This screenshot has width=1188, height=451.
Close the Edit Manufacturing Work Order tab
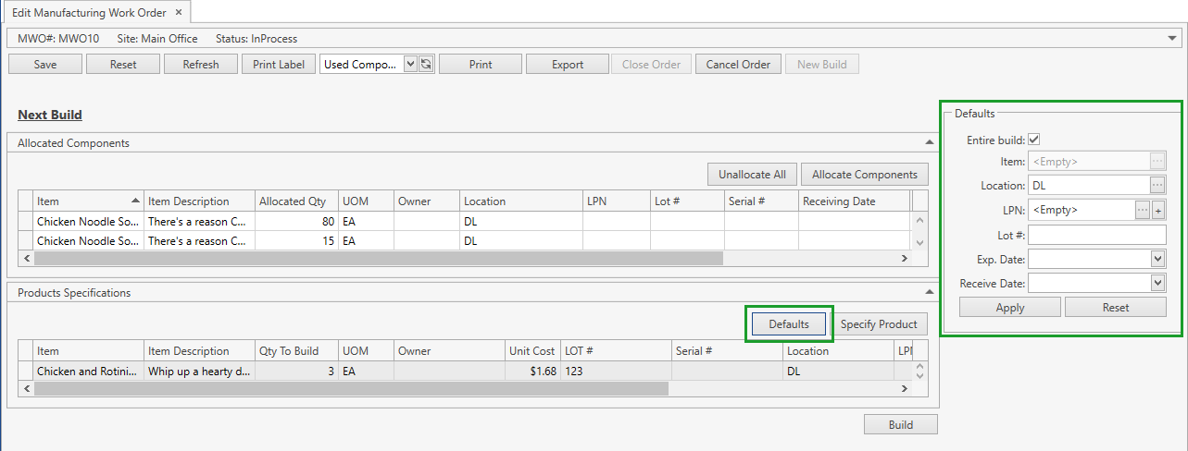[x=179, y=13]
